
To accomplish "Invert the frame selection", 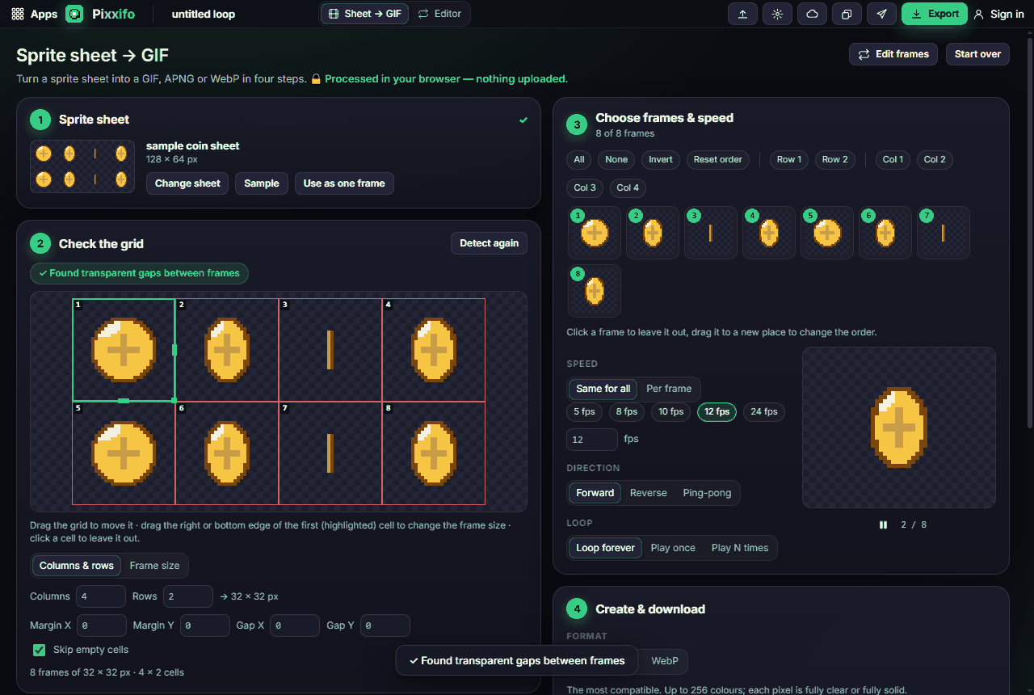I will tap(661, 159).
